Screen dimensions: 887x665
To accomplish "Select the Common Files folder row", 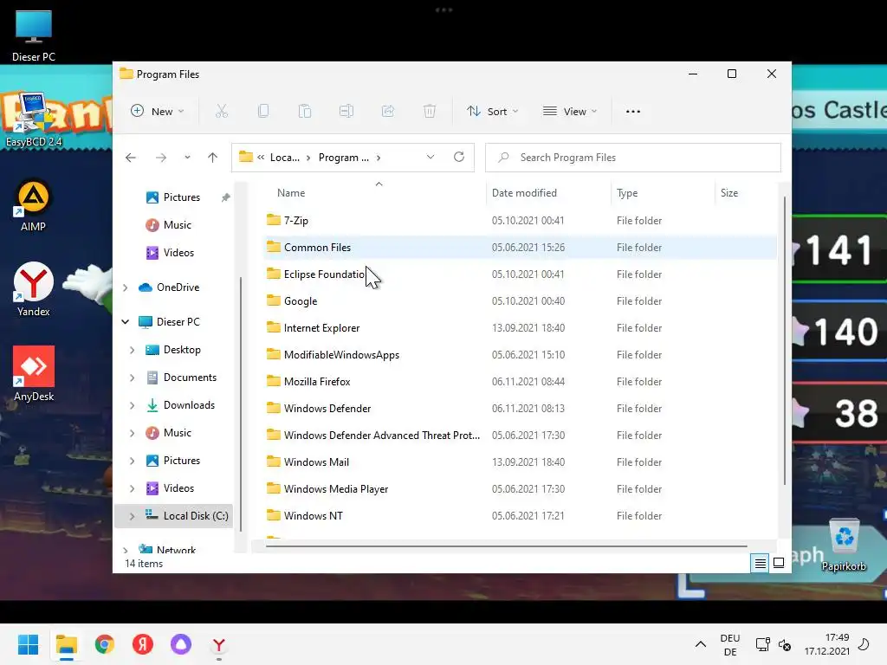I will pos(521,247).
